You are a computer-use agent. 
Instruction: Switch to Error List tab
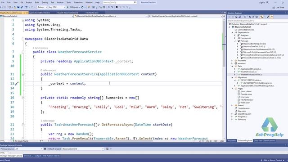28,156
